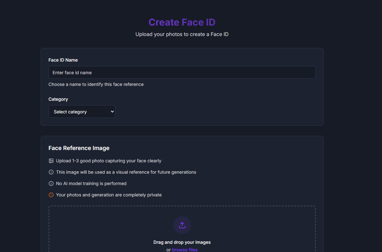The width and height of the screenshot is (382, 252).
Task: Click the upload arrow icon in drop zone
Action: point(182,225)
